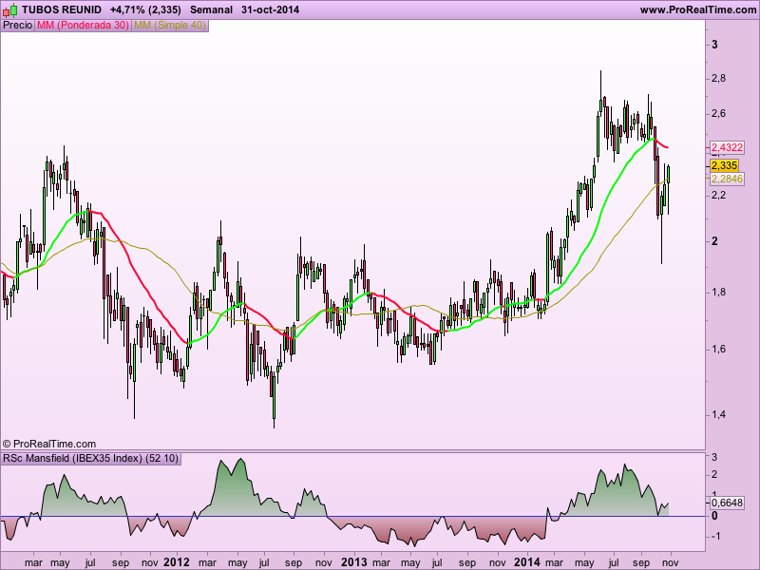Click the 2,335 yellow current price tag
The image size is (760, 570).
(x=724, y=165)
